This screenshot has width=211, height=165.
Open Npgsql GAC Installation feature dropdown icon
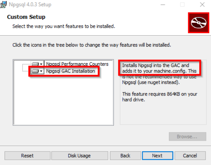pyautogui.click(x=37, y=71)
